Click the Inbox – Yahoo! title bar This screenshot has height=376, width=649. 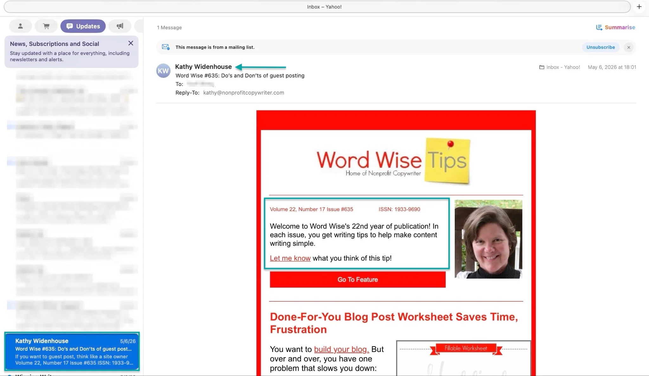click(317, 7)
